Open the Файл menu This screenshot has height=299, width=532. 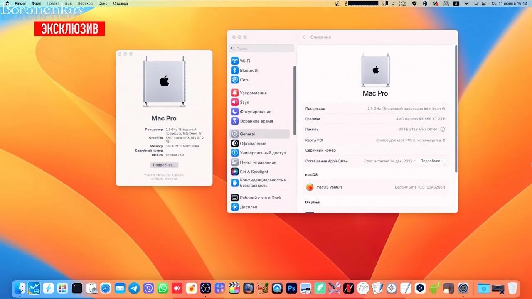37,3
